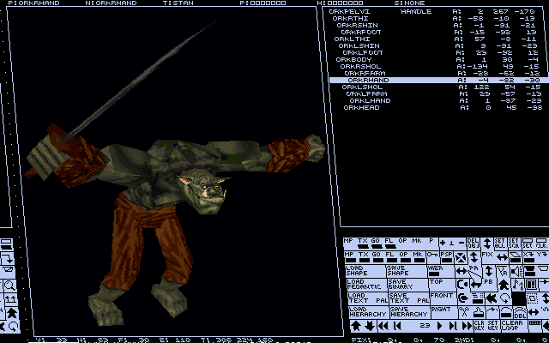
Task: Click the big down arrow at bottom bar start
Action: pos(370,326)
